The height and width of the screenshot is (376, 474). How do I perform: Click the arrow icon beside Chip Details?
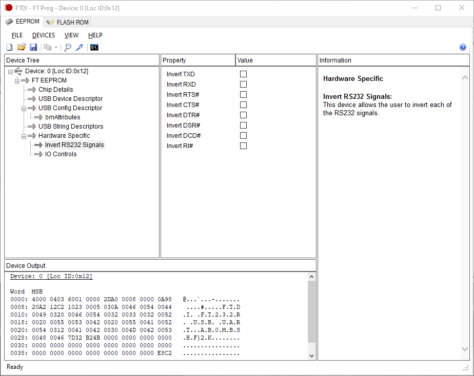(32, 90)
